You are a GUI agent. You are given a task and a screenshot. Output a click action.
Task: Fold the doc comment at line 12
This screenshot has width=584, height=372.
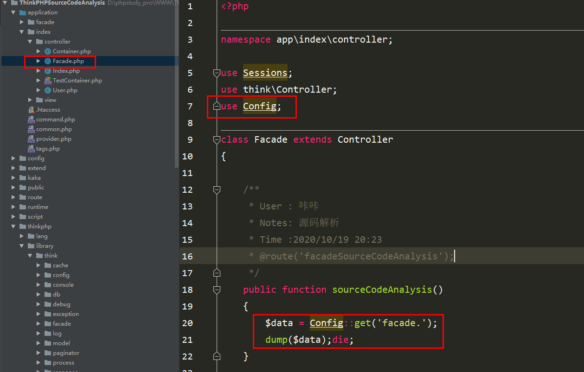coord(217,189)
